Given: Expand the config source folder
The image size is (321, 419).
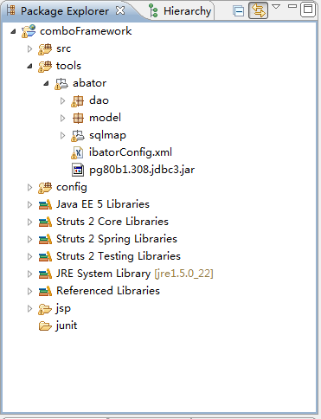Looking at the screenshot, I should 29,187.
